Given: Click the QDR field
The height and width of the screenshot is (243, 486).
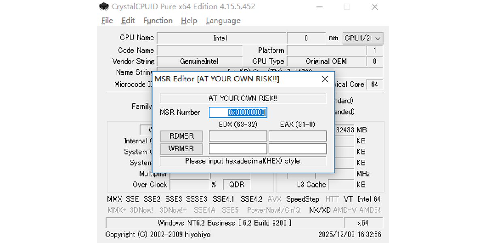Looking at the screenshot, I should (237, 185).
